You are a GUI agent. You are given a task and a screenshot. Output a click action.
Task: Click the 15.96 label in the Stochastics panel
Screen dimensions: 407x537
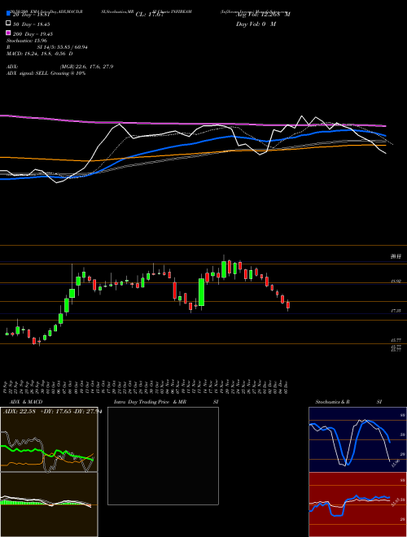tap(396, 463)
